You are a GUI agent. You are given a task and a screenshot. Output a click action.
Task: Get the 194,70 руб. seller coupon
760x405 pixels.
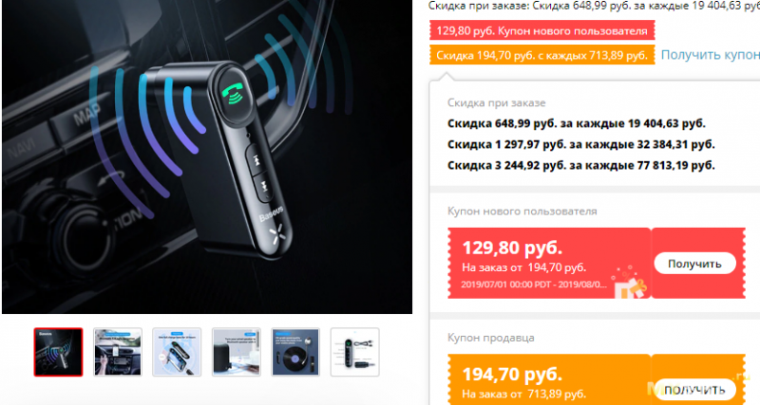[694, 390]
